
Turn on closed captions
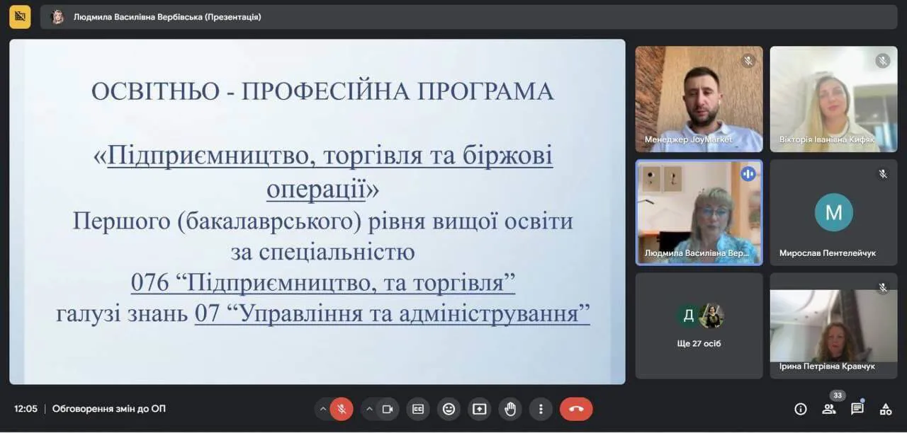[418, 409]
